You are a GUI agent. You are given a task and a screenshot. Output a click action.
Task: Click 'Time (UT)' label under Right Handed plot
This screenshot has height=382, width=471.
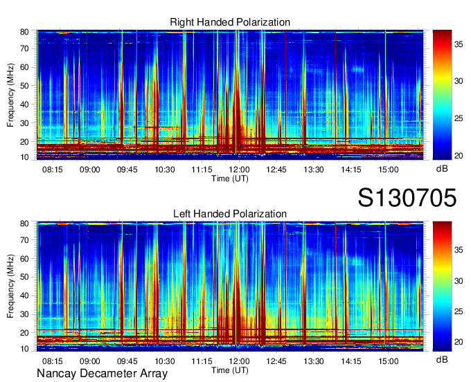[230, 179]
